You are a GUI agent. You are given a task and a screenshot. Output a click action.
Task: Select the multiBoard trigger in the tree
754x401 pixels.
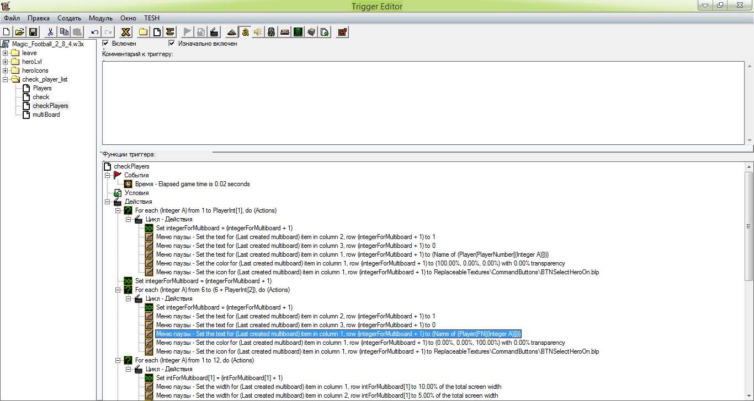pyautogui.click(x=46, y=115)
